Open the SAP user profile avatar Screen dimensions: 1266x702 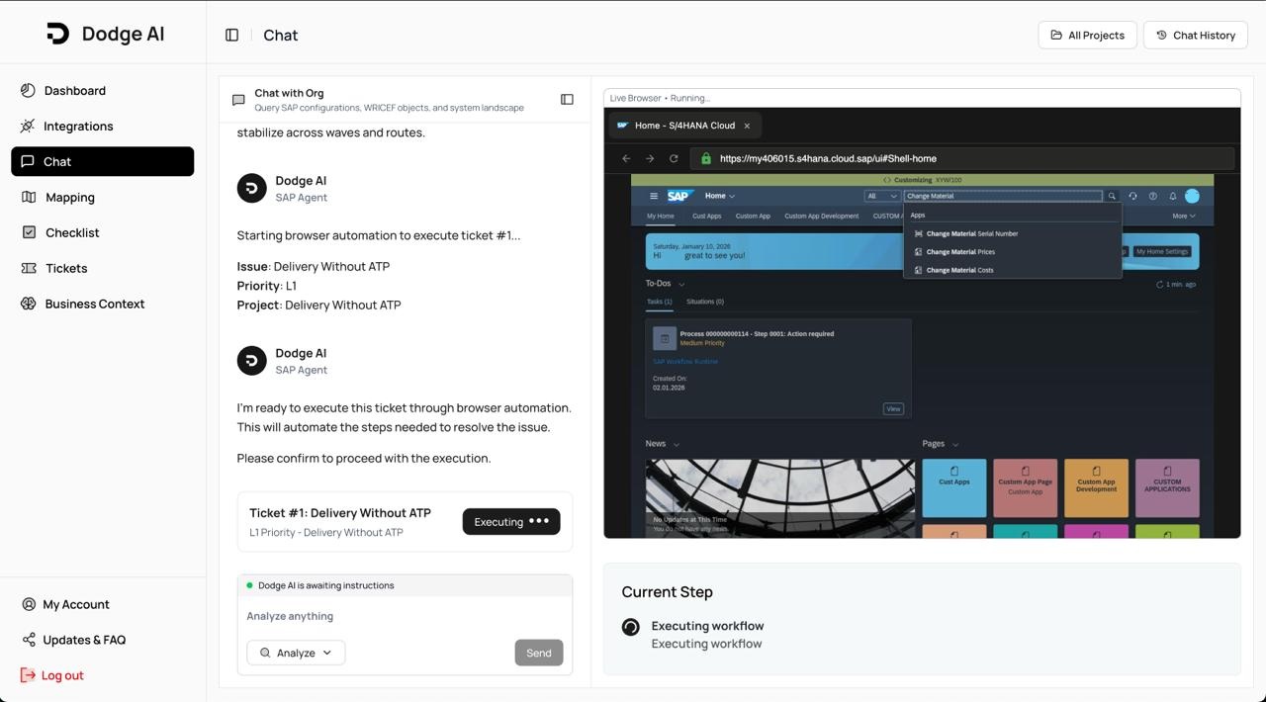pyautogui.click(x=1192, y=196)
